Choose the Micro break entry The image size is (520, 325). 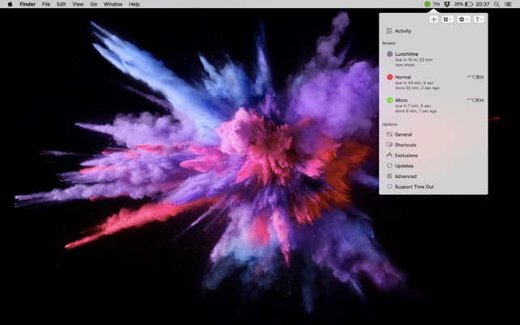[x=401, y=100]
